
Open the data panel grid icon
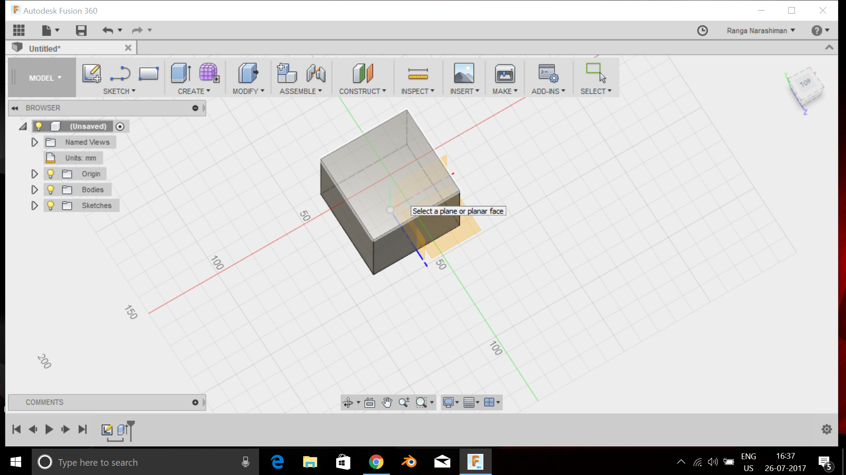pyautogui.click(x=19, y=30)
